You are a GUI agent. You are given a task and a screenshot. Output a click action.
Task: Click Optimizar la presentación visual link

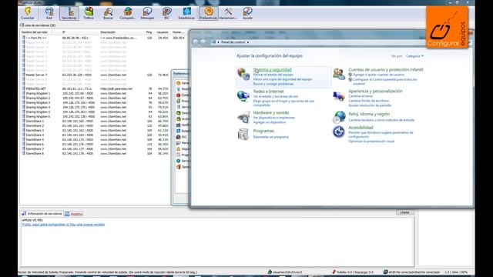371,142
